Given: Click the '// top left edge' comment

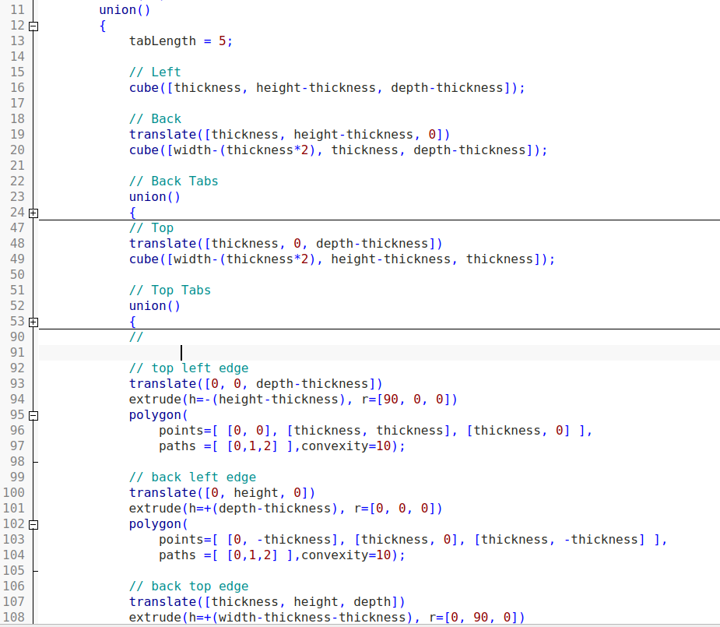Looking at the screenshot, I should pyautogui.click(x=188, y=368).
